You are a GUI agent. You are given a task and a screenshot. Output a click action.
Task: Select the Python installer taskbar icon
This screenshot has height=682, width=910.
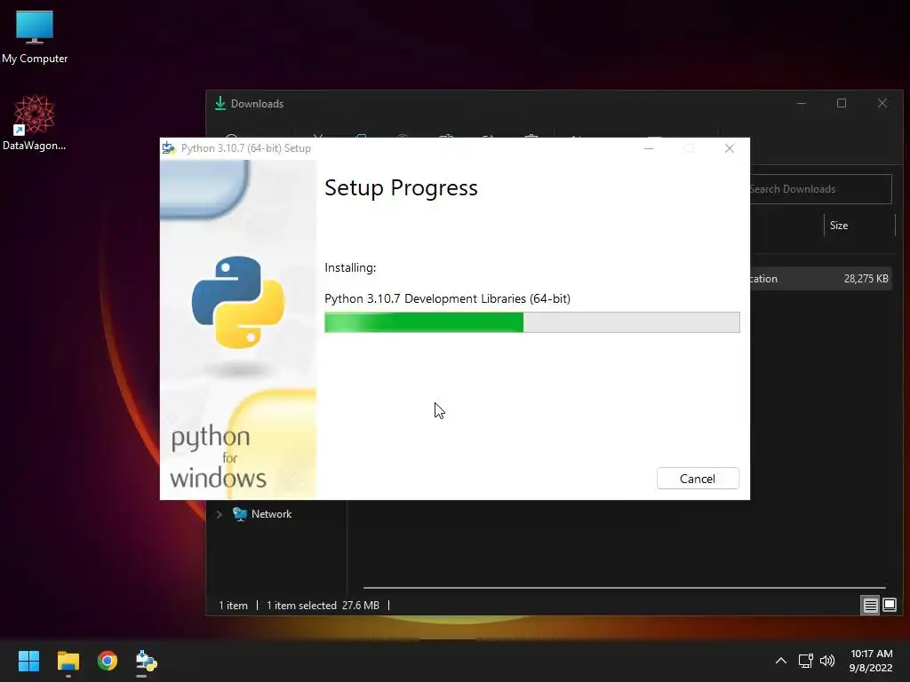(146, 661)
